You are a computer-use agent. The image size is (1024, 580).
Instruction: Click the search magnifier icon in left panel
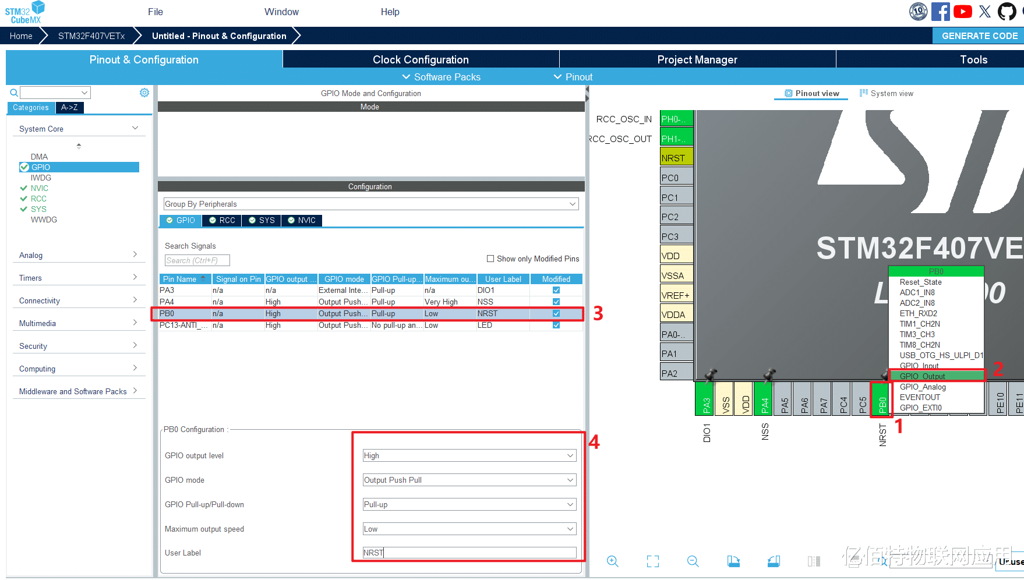click(14, 93)
